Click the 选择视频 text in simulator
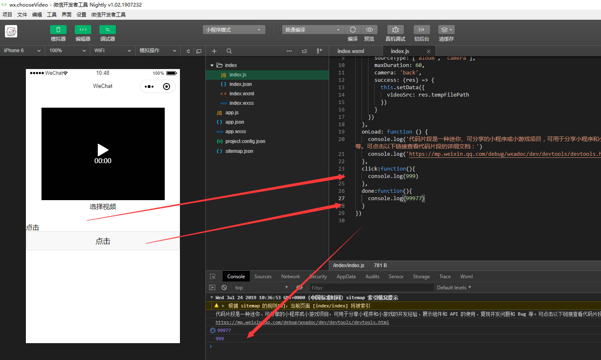 click(103, 207)
